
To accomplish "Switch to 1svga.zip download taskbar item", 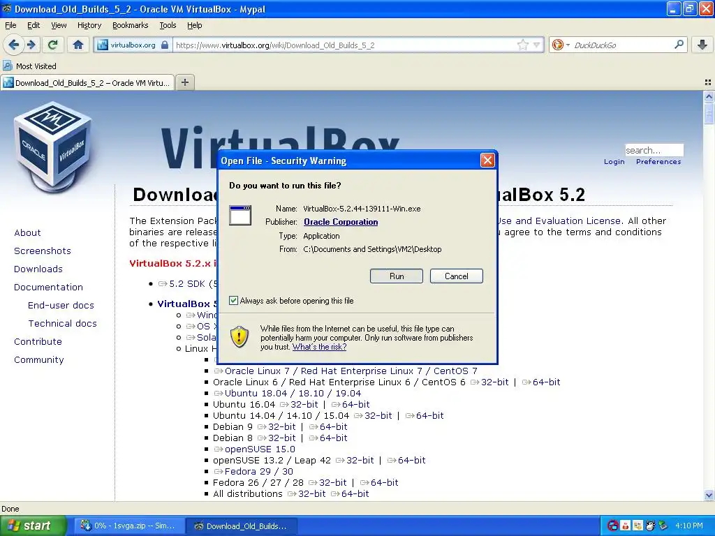I will pos(128,526).
